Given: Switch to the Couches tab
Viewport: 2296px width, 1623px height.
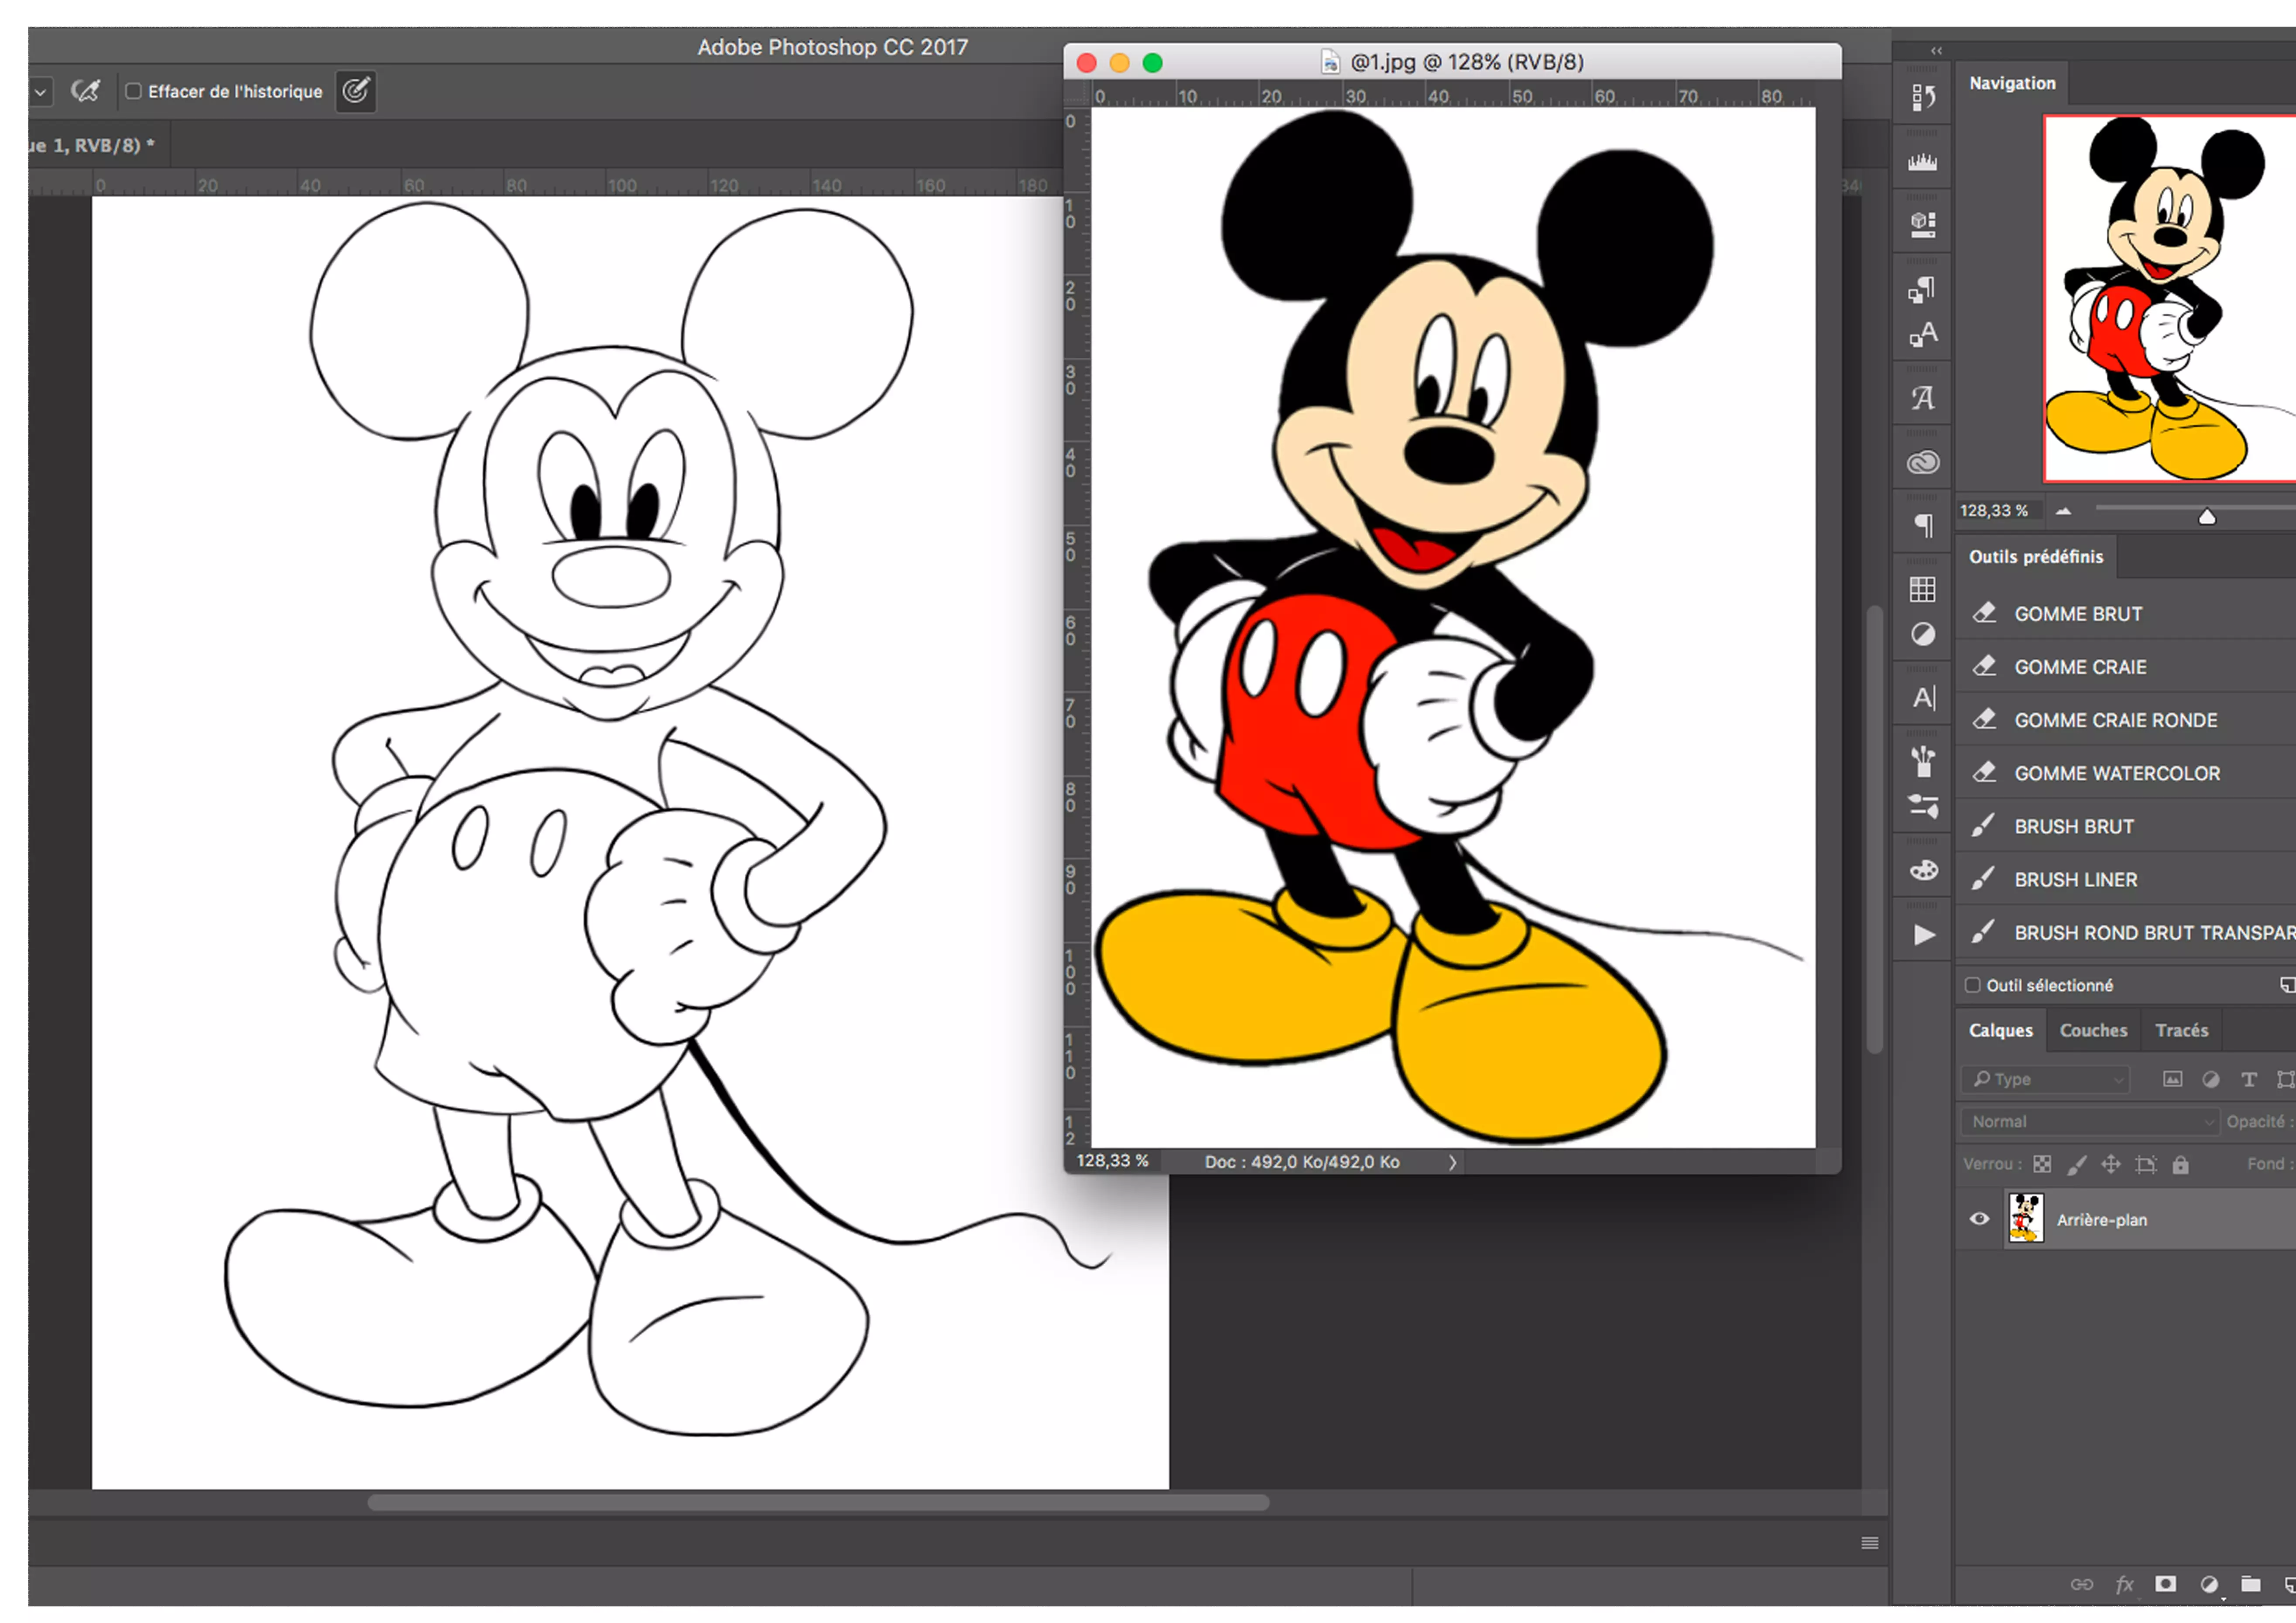Looking at the screenshot, I should 2093,1030.
